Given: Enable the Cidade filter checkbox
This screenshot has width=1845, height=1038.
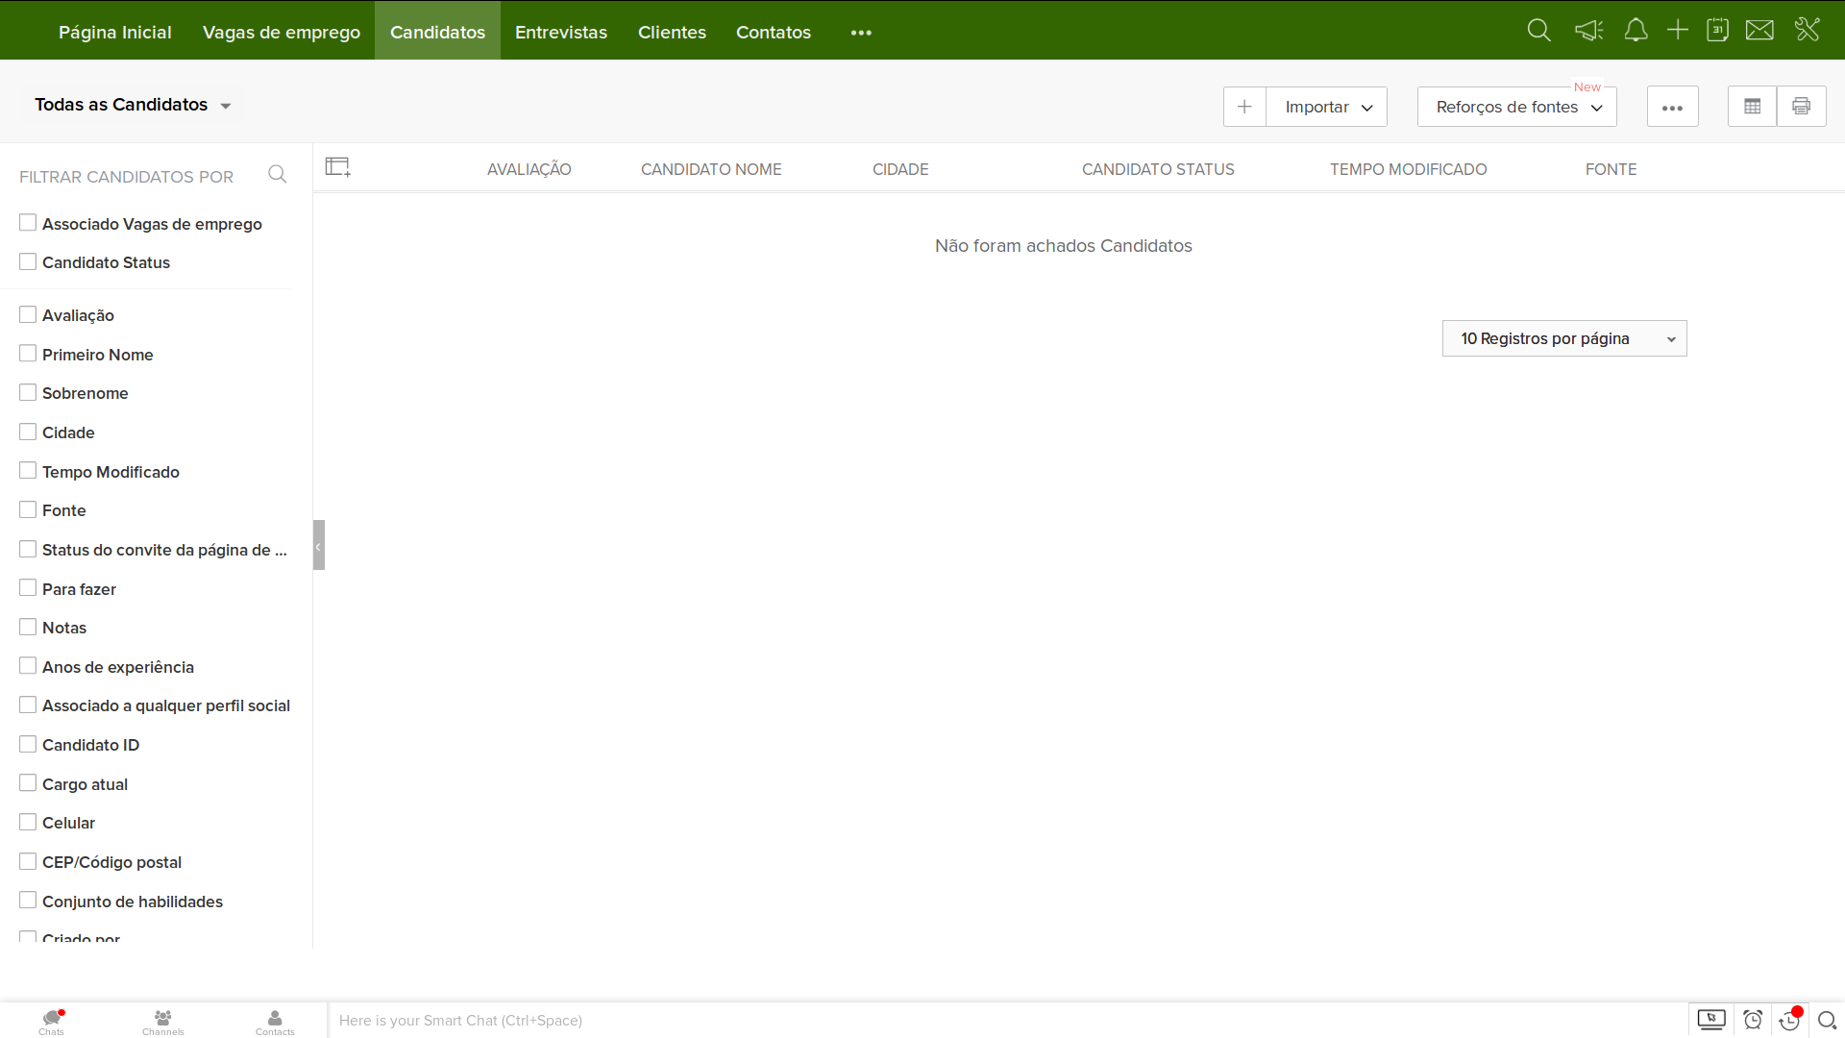Looking at the screenshot, I should [28, 432].
